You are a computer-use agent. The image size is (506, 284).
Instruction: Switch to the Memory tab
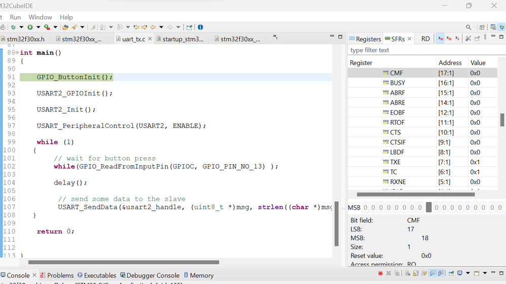pos(199,275)
